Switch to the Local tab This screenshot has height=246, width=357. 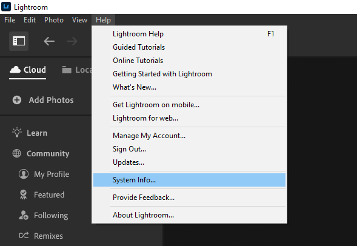[76, 70]
